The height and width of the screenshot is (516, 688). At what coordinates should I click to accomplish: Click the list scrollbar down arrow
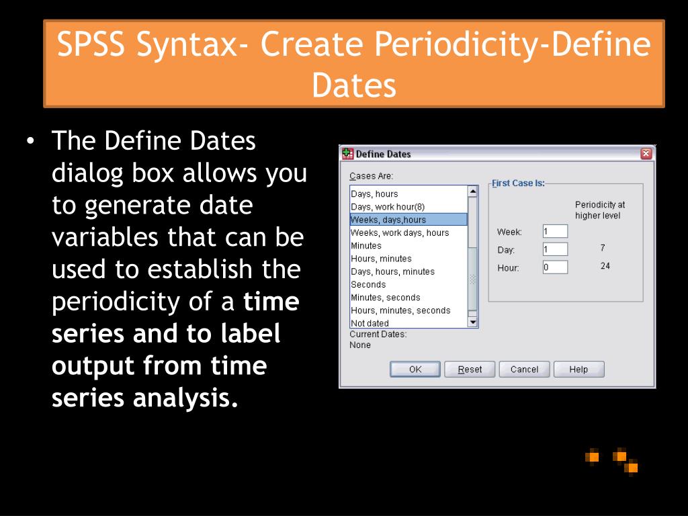472,322
